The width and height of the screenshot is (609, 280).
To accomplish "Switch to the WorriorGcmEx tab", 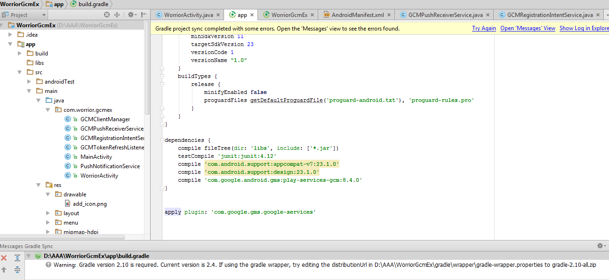I will [289, 15].
